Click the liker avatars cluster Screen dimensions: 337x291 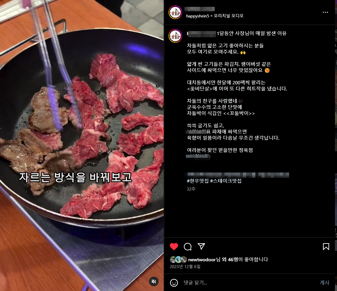tap(178, 260)
